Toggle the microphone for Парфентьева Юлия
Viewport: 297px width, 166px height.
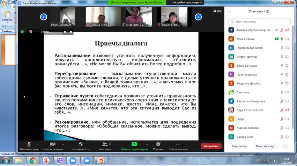(x=282, y=48)
